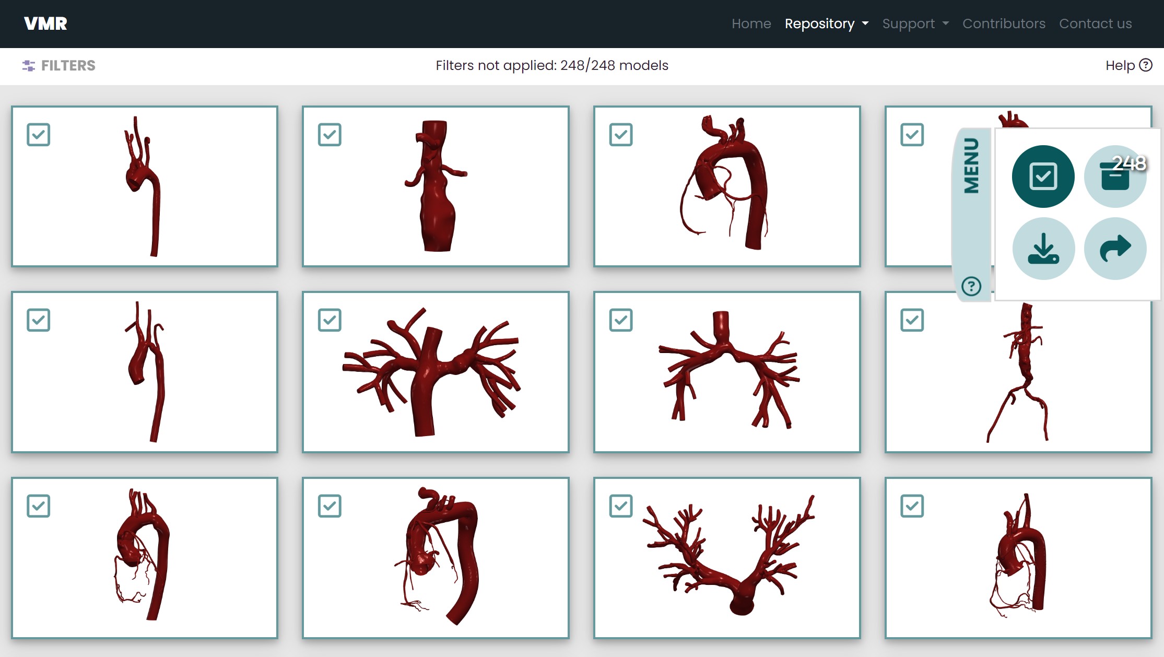
Task: Click the Help link
Action: [x=1128, y=65]
